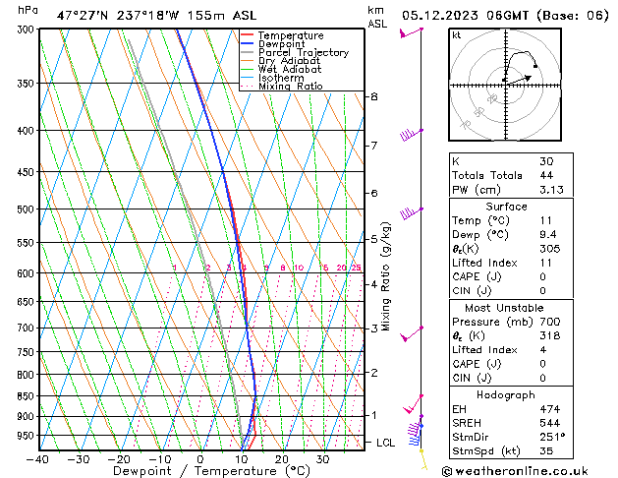This screenshot has height=478, width=618.
Task: Click the Dewpoint / Temperature (°C) axis title
Action: point(211,471)
